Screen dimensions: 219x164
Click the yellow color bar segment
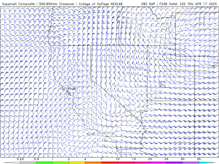coord(77,163)
